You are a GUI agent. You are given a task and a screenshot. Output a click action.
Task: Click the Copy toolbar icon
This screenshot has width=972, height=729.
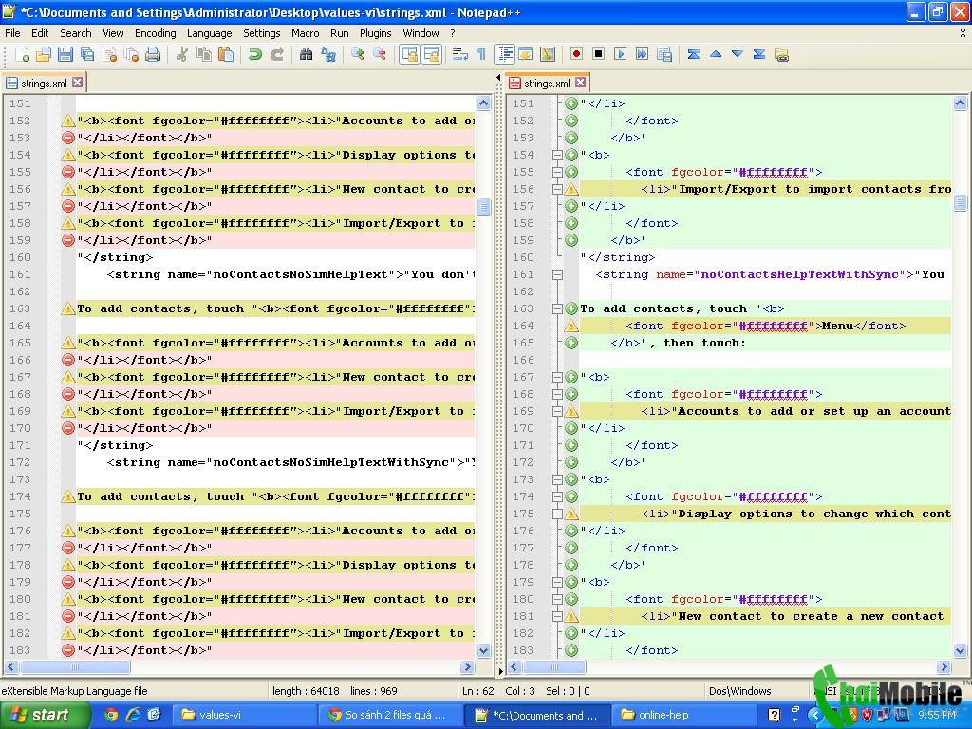coord(204,55)
